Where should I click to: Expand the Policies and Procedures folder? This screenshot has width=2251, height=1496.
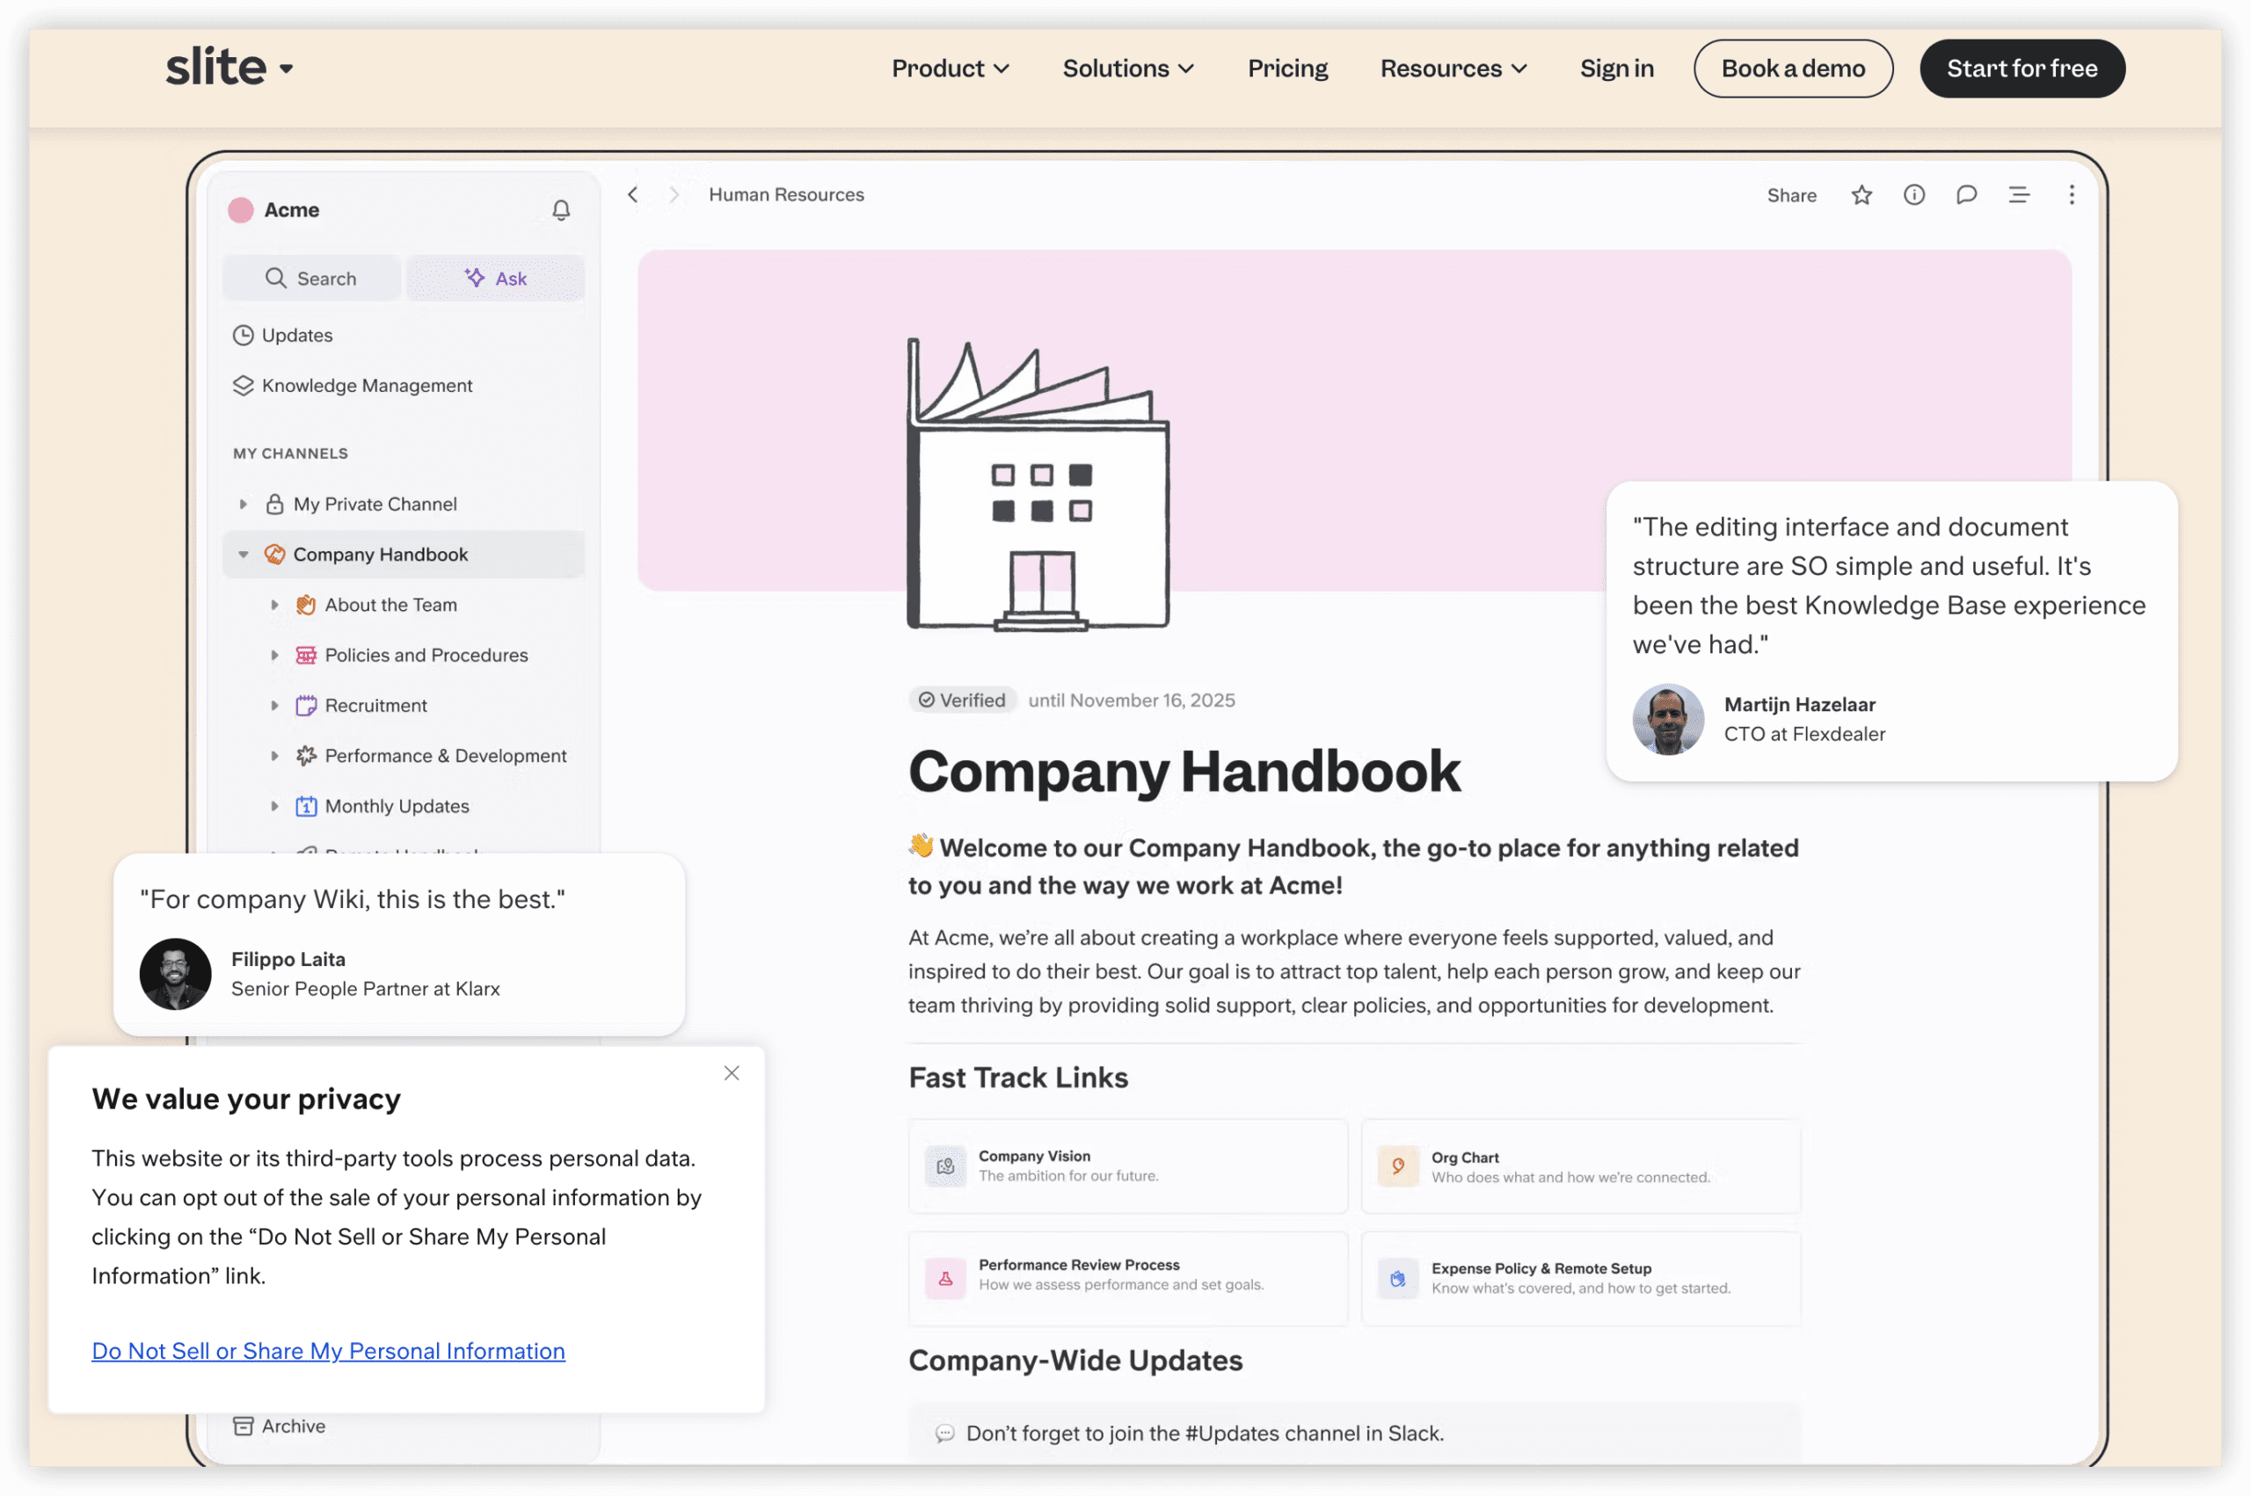point(275,656)
